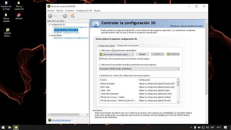Open the Edición menu
The image size is (231, 130).
[60, 10]
